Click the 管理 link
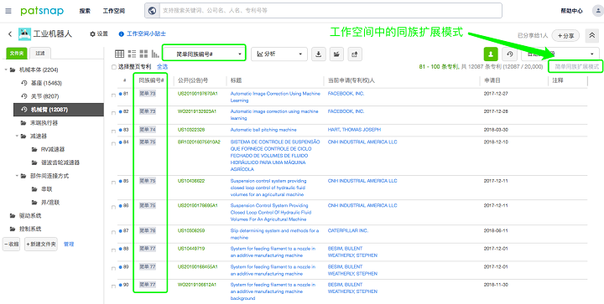Screen dimensions: 604x304 pyautogui.click(x=69, y=244)
